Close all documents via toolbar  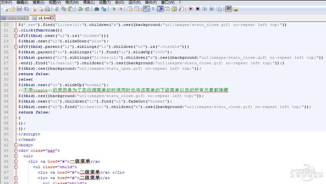[x=40, y=9]
